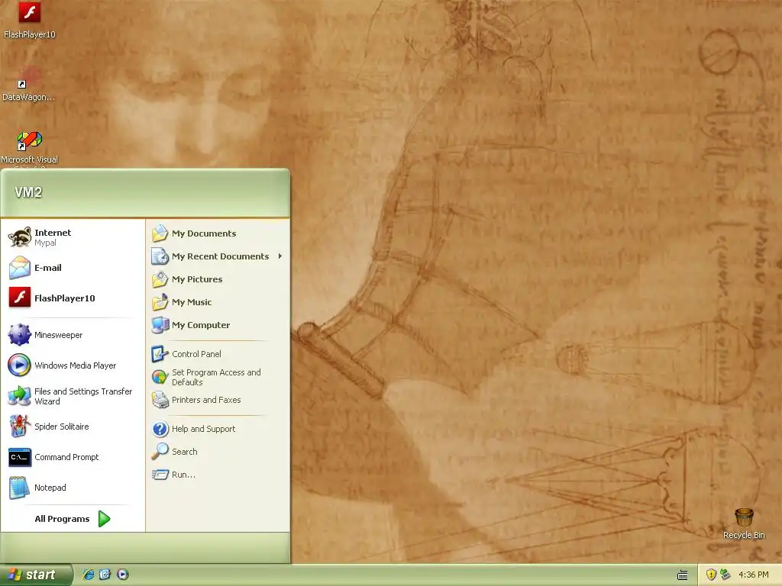This screenshot has width=782, height=586.
Task: Open the Run... dialog
Action: pos(218,475)
